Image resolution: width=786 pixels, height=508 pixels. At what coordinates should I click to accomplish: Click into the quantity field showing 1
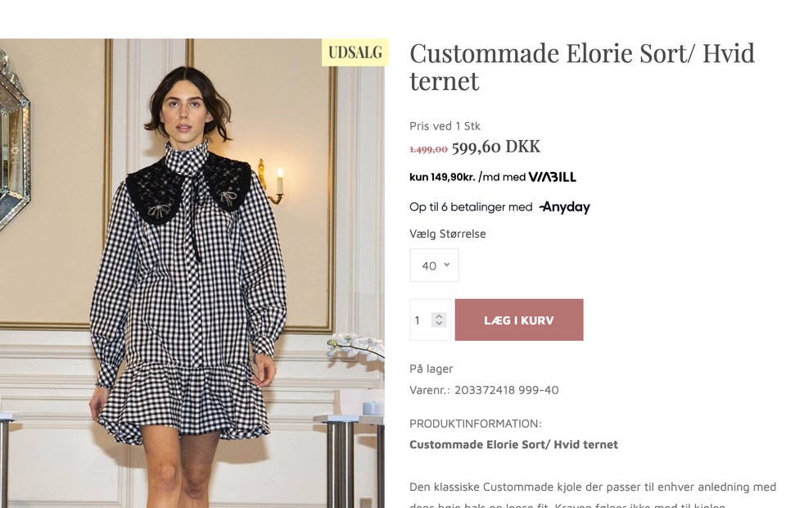pyautogui.click(x=430, y=320)
